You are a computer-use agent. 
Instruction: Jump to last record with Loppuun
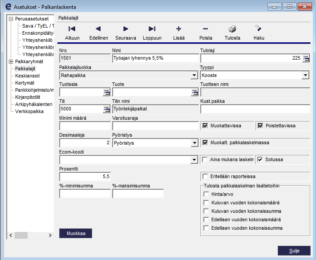[x=152, y=32]
